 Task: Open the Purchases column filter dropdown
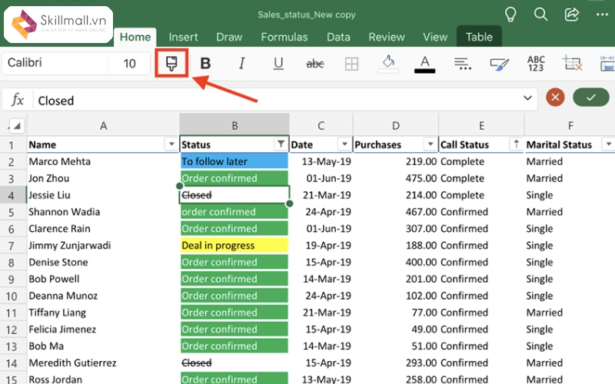[x=430, y=144]
